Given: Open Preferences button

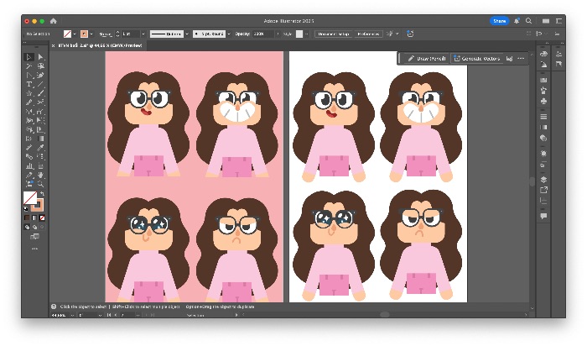Looking at the screenshot, I should click(x=368, y=34).
